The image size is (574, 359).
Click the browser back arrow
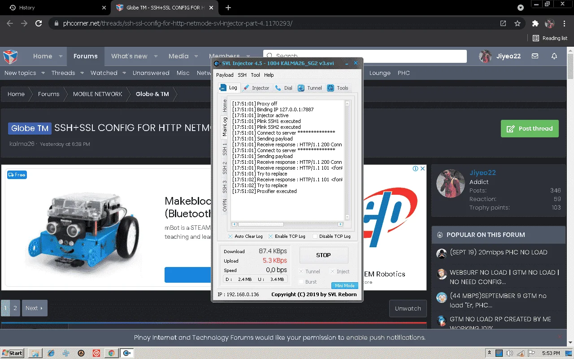click(10, 23)
